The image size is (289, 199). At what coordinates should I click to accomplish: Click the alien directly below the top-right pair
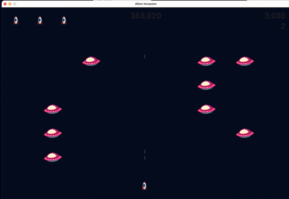click(206, 85)
